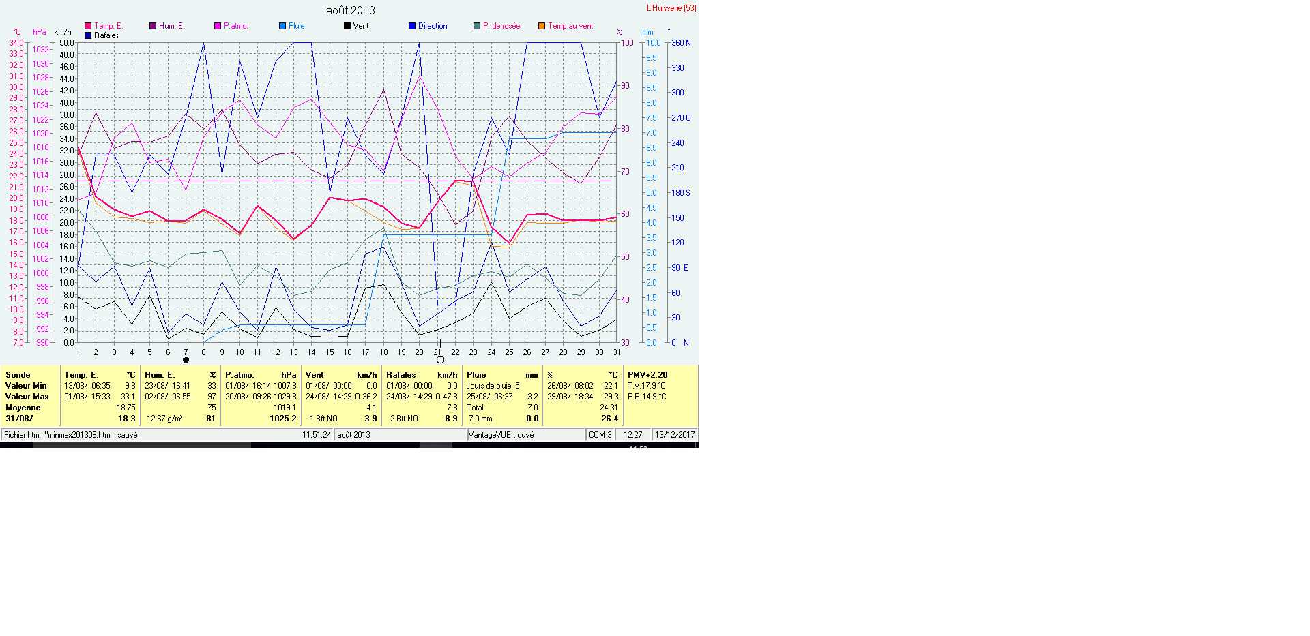Click the "T.V.17.9 °C" value
The height and width of the screenshot is (636, 1310).
(647, 386)
